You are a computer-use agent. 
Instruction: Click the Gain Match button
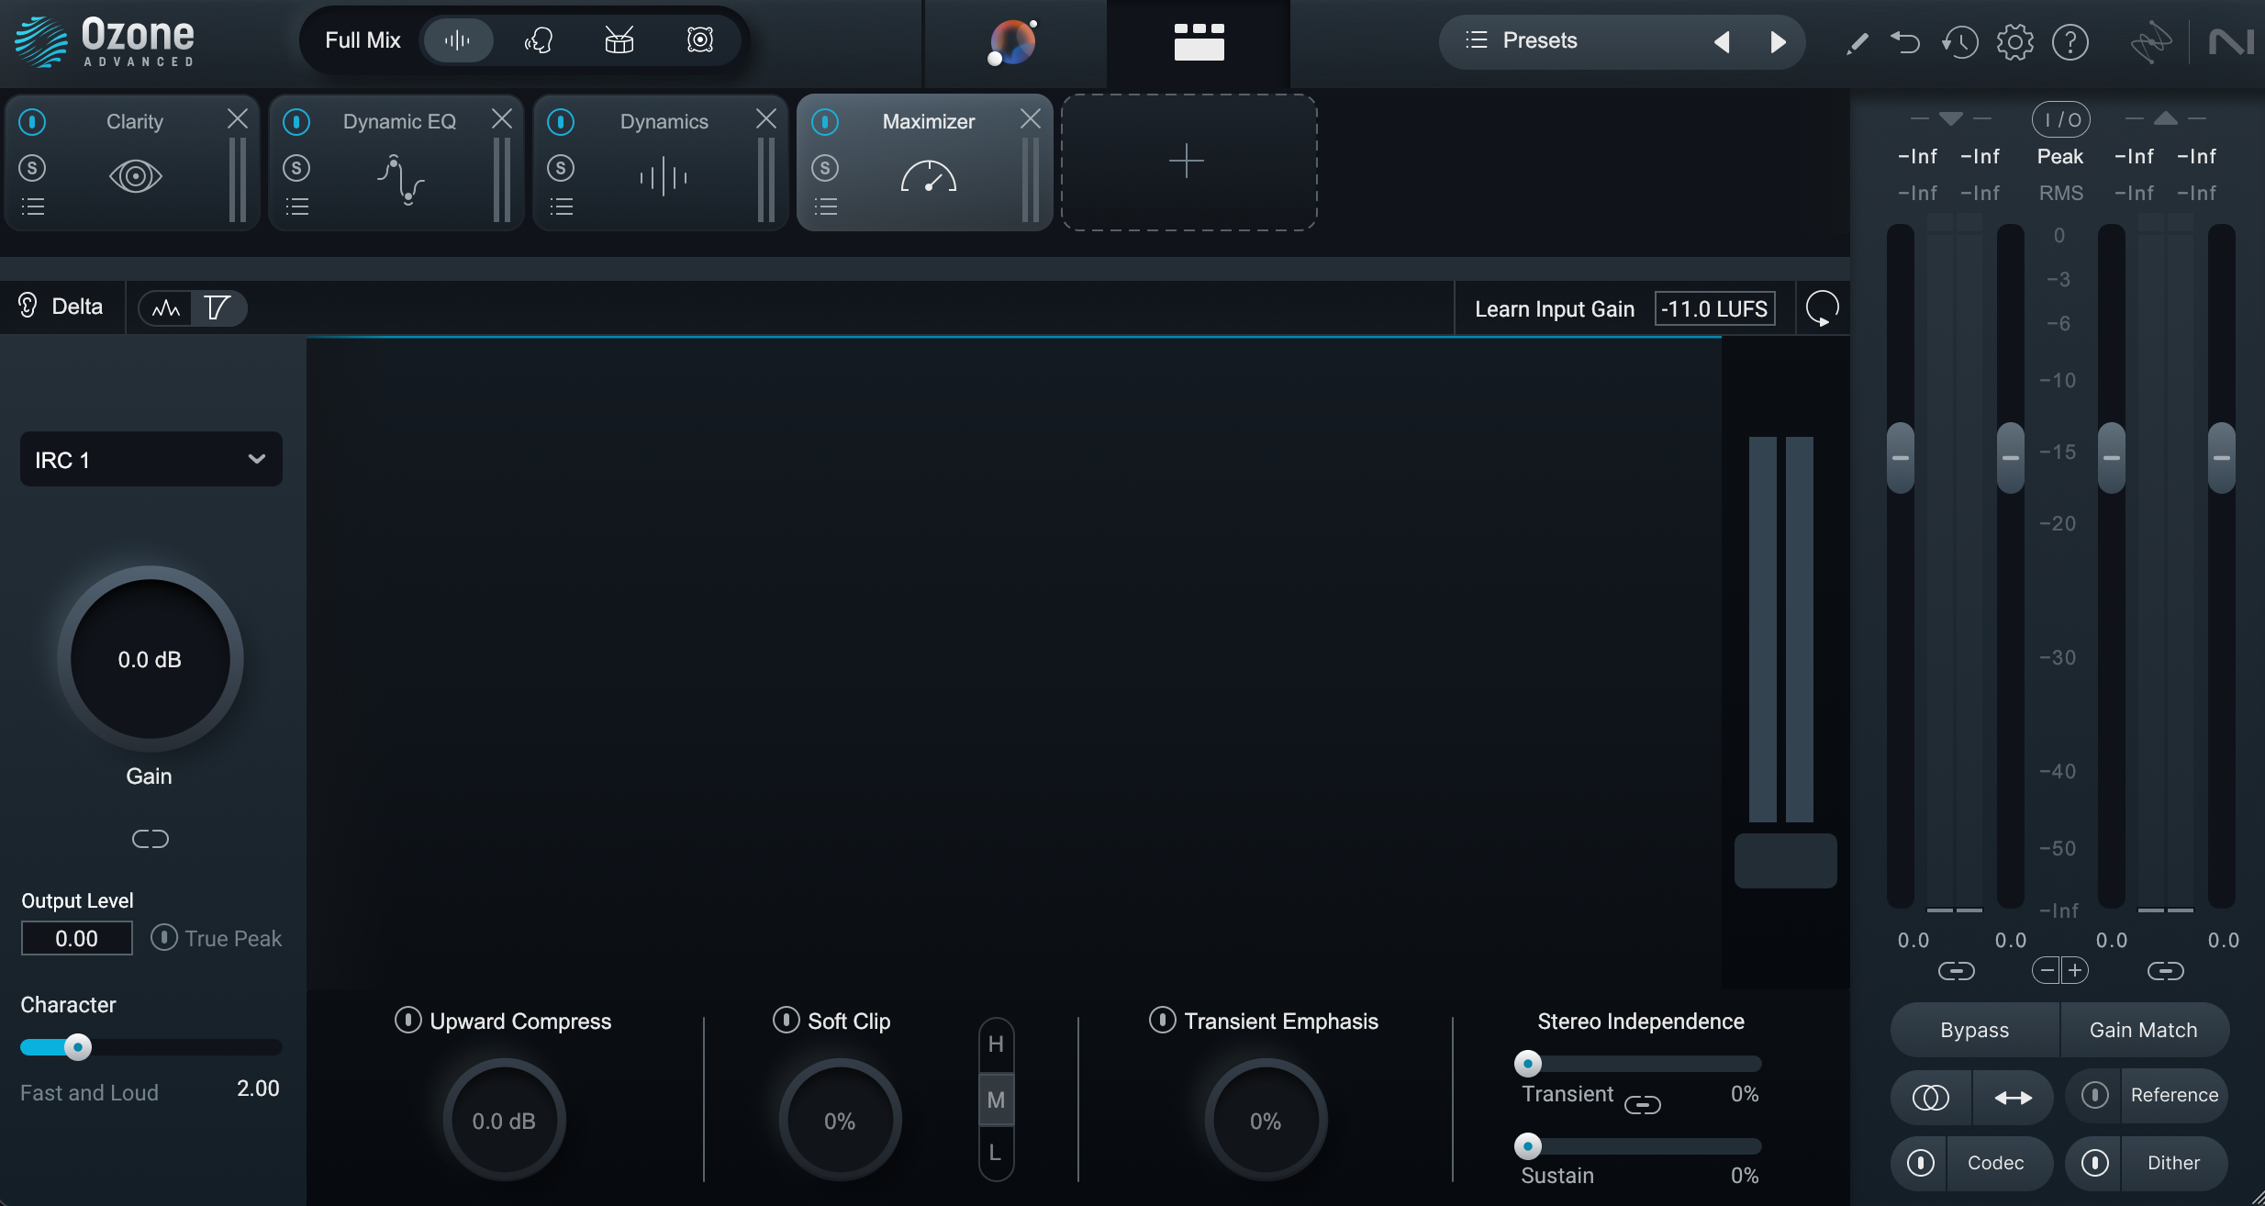pyautogui.click(x=2144, y=1030)
